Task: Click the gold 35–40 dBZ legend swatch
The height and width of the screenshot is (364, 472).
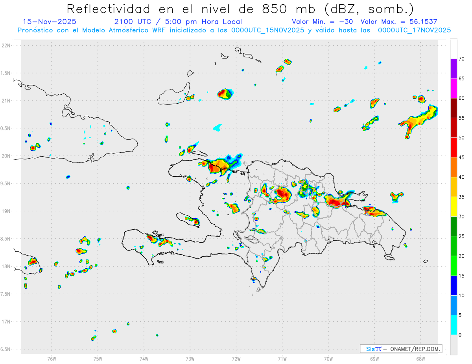Action: click(454, 187)
